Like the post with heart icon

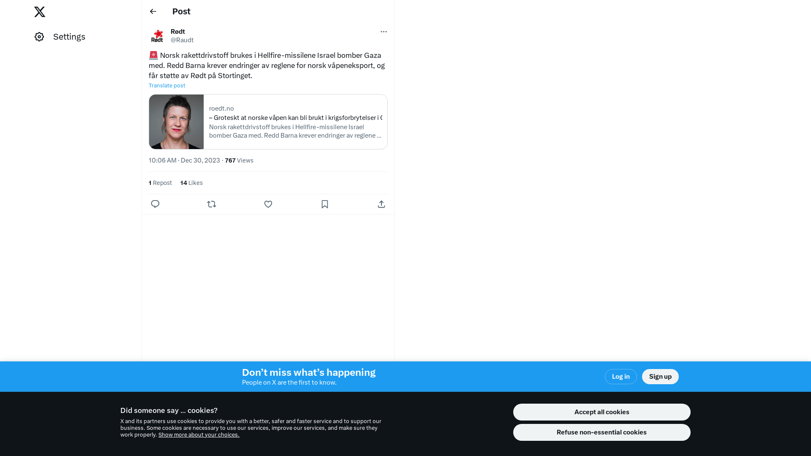tap(268, 204)
